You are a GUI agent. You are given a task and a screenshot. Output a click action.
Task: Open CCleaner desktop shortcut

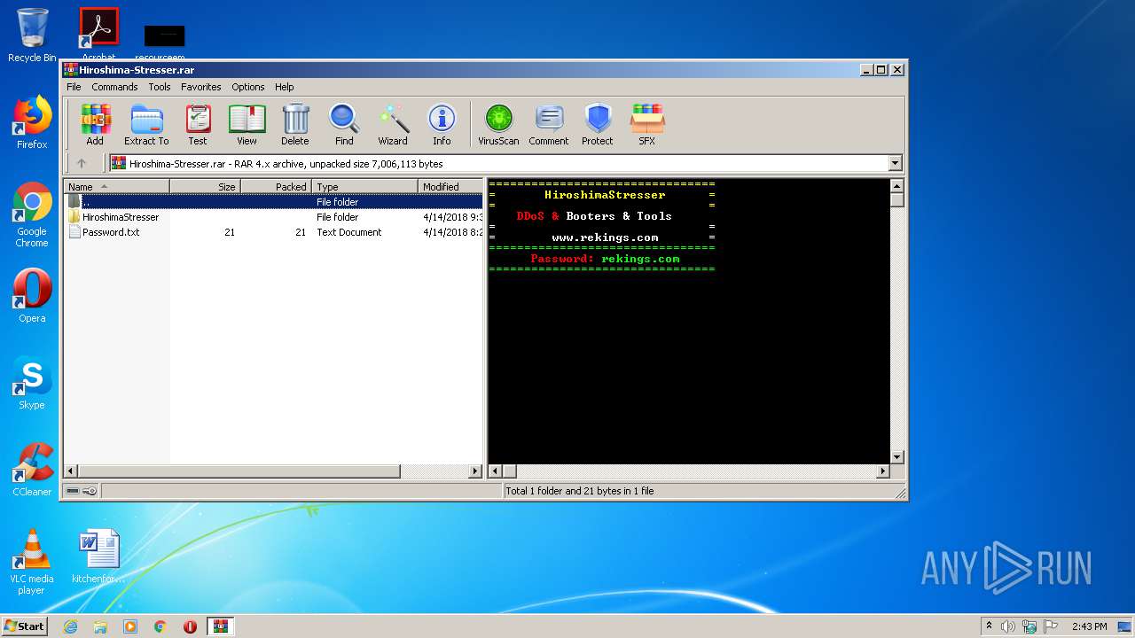[32, 470]
